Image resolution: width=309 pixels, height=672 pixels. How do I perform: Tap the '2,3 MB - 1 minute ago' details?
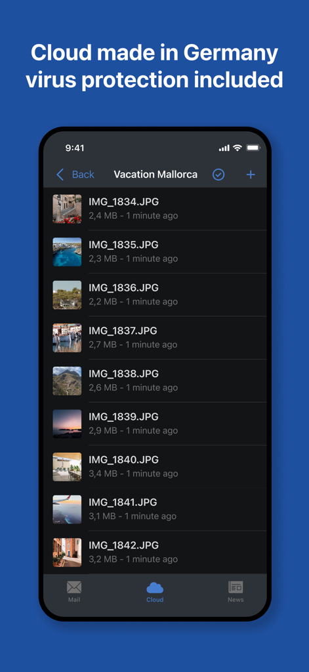point(133,259)
